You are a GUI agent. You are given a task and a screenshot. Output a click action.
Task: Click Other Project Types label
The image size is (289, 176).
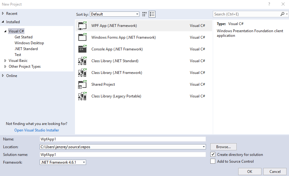tap(24, 67)
